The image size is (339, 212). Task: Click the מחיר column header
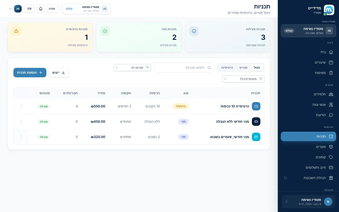tap(101, 93)
